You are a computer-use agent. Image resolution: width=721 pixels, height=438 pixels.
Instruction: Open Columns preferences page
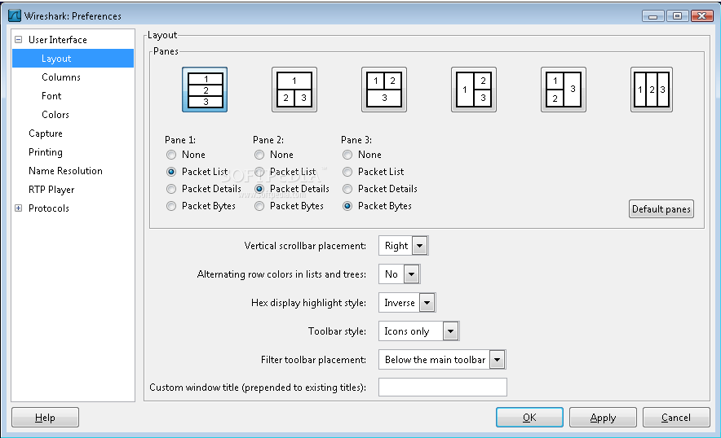(60, 77)
